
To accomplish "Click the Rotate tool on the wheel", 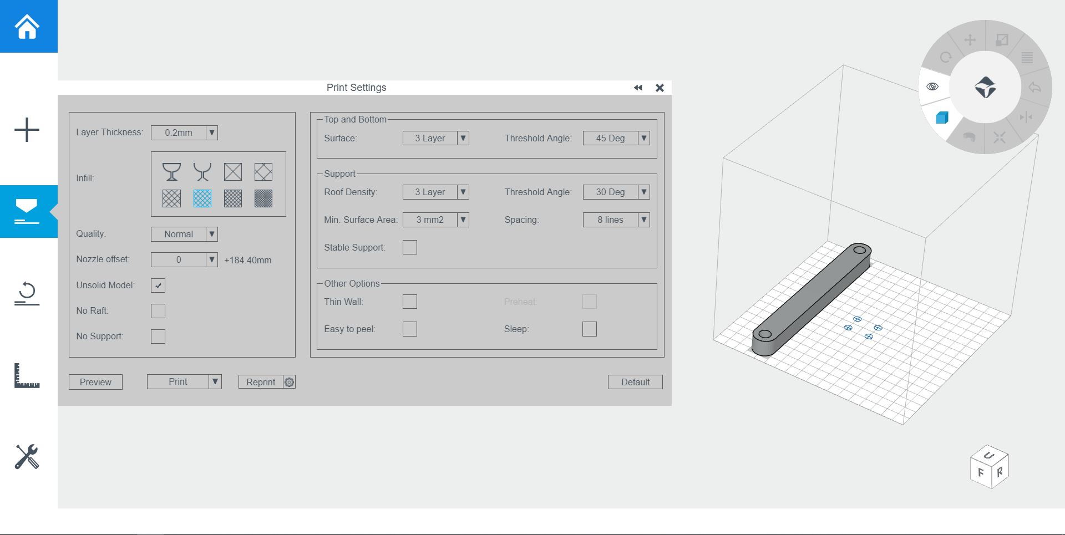I will point(946,57).
